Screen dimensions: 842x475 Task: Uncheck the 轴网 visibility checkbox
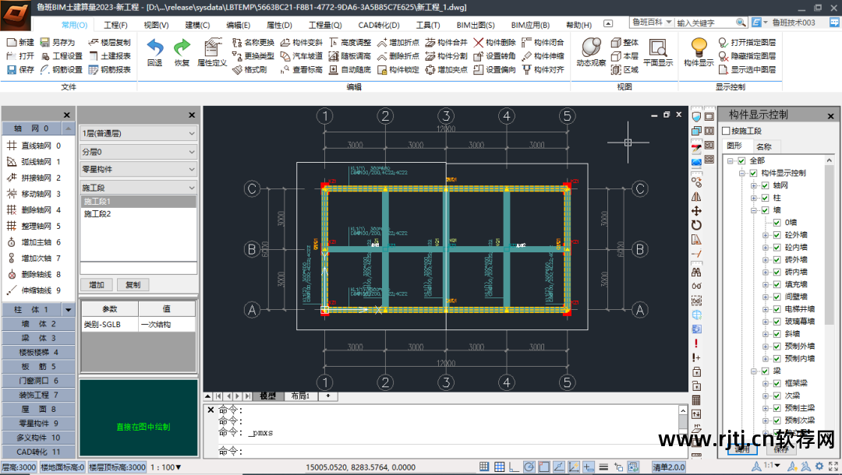click(x=765, y=185)
